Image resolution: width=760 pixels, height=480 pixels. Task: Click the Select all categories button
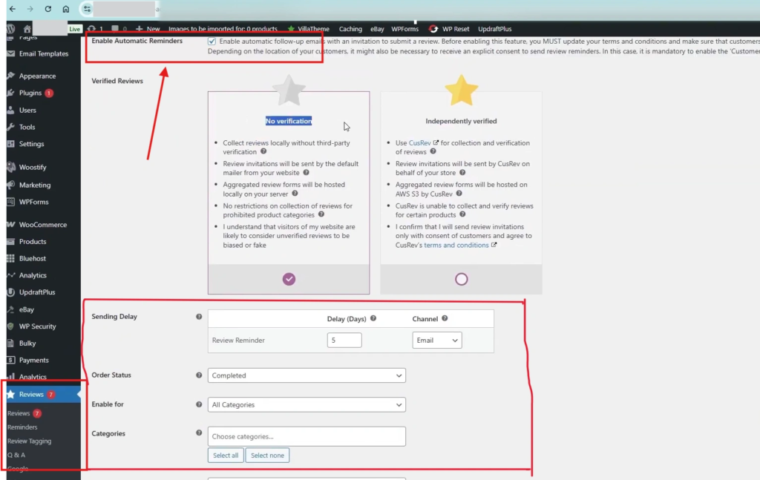click(x=225, y=455)
